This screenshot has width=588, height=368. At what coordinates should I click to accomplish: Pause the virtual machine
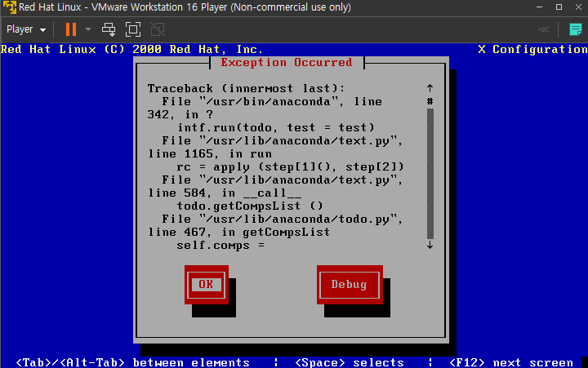[71, 29]
